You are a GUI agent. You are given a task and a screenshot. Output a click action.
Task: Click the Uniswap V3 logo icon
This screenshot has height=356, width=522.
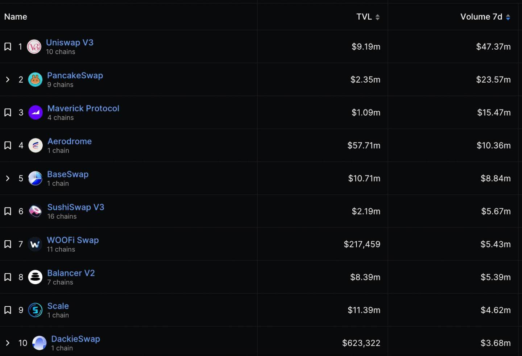(x=34, y=47)
